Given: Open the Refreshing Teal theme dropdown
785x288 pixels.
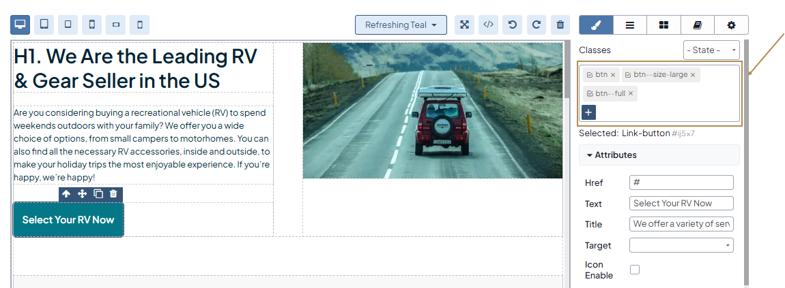Looking at the screenshot, I should [x=401, y=25].
